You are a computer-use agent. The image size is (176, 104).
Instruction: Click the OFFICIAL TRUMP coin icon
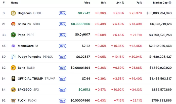[13, 79]
